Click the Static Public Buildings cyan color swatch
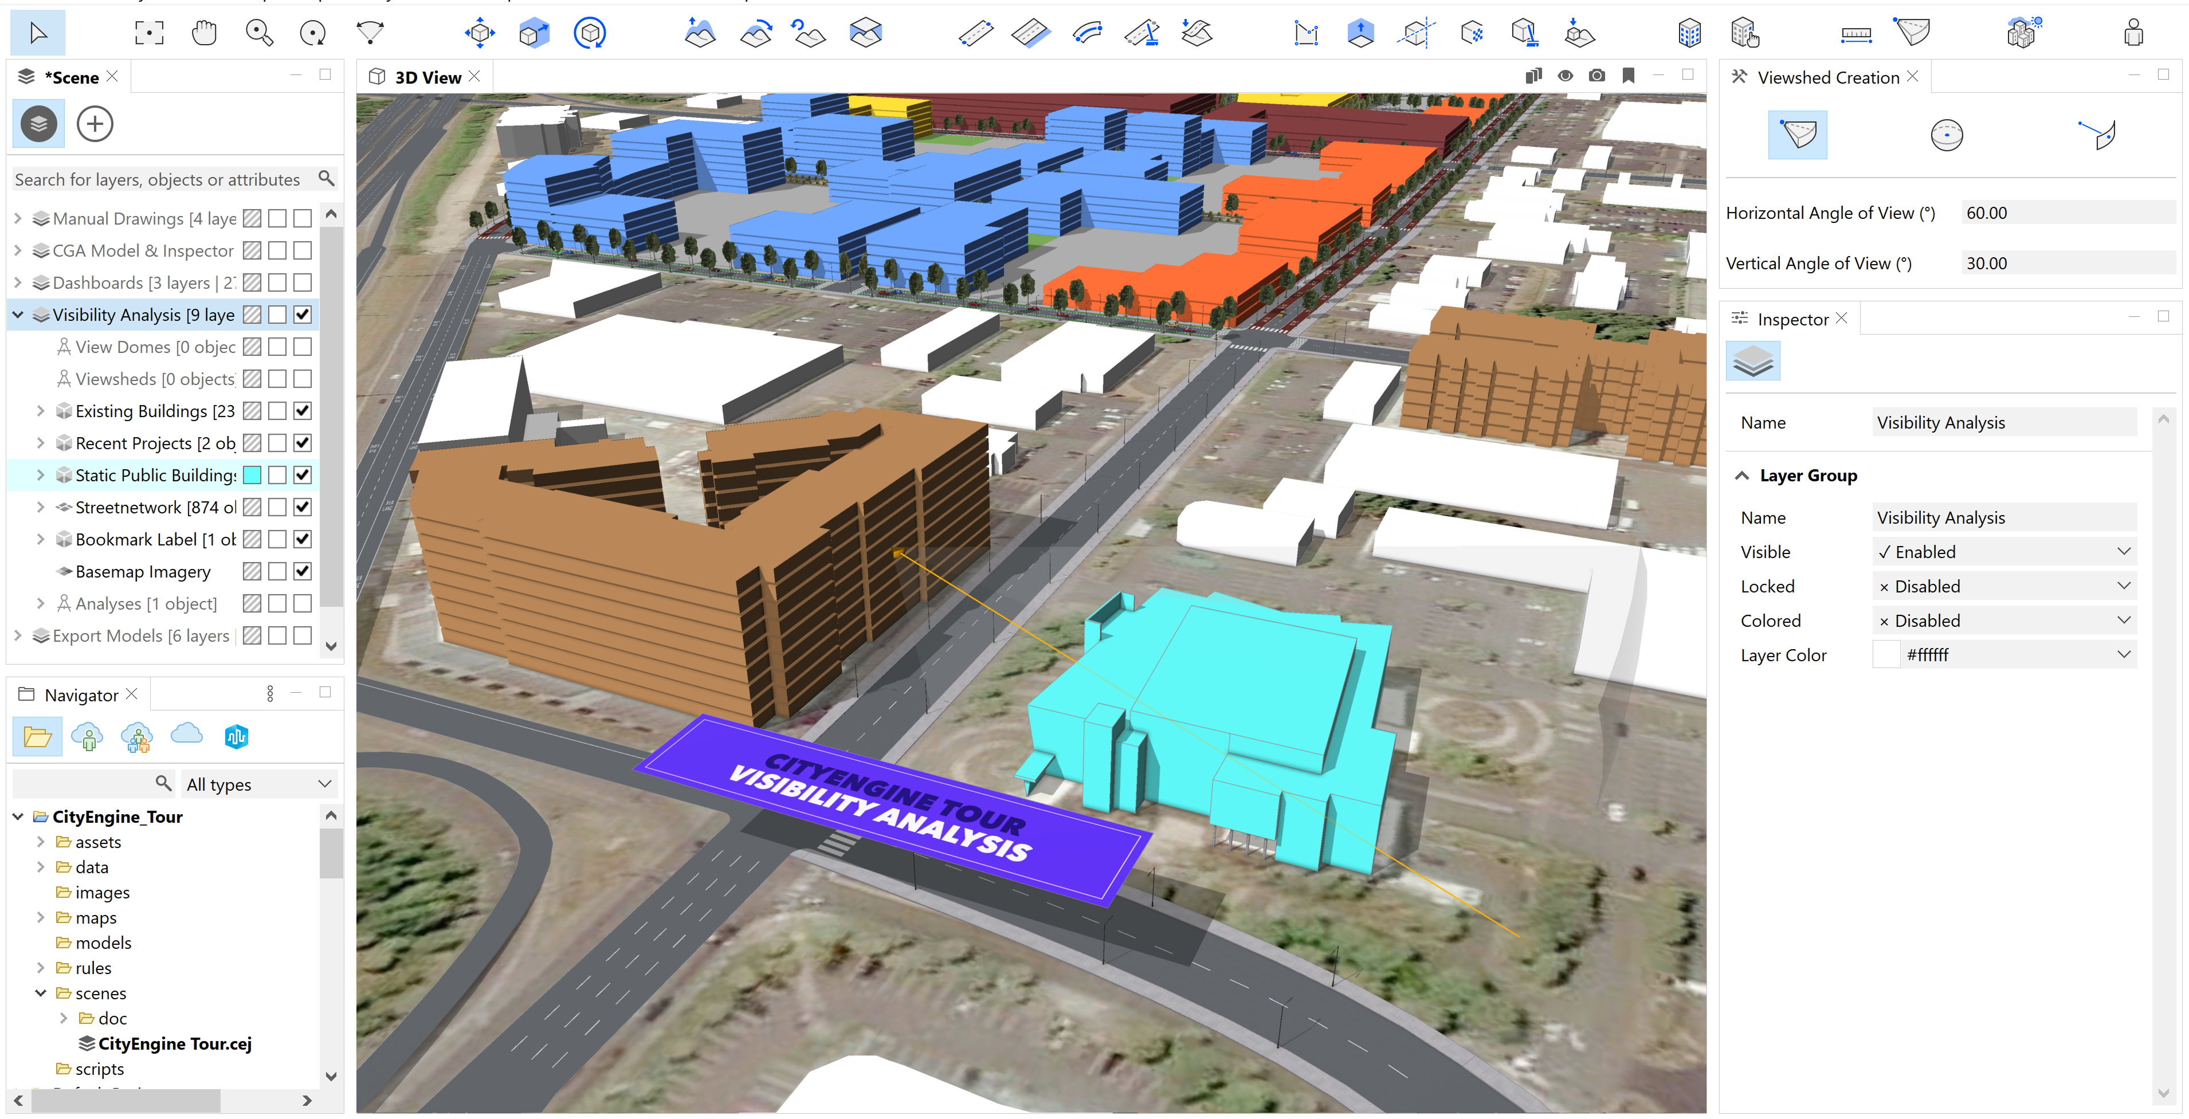 tap(252, 475)
